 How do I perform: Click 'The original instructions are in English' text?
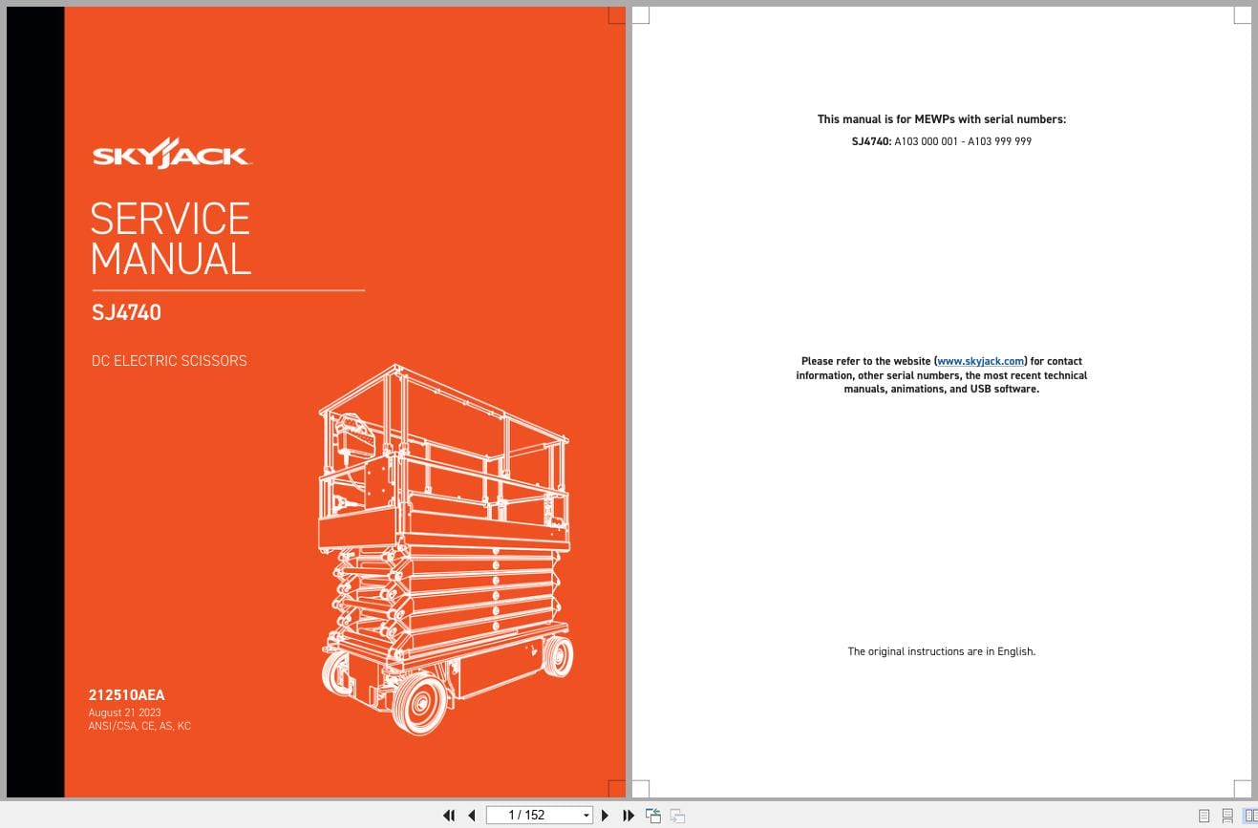(942, 651)
